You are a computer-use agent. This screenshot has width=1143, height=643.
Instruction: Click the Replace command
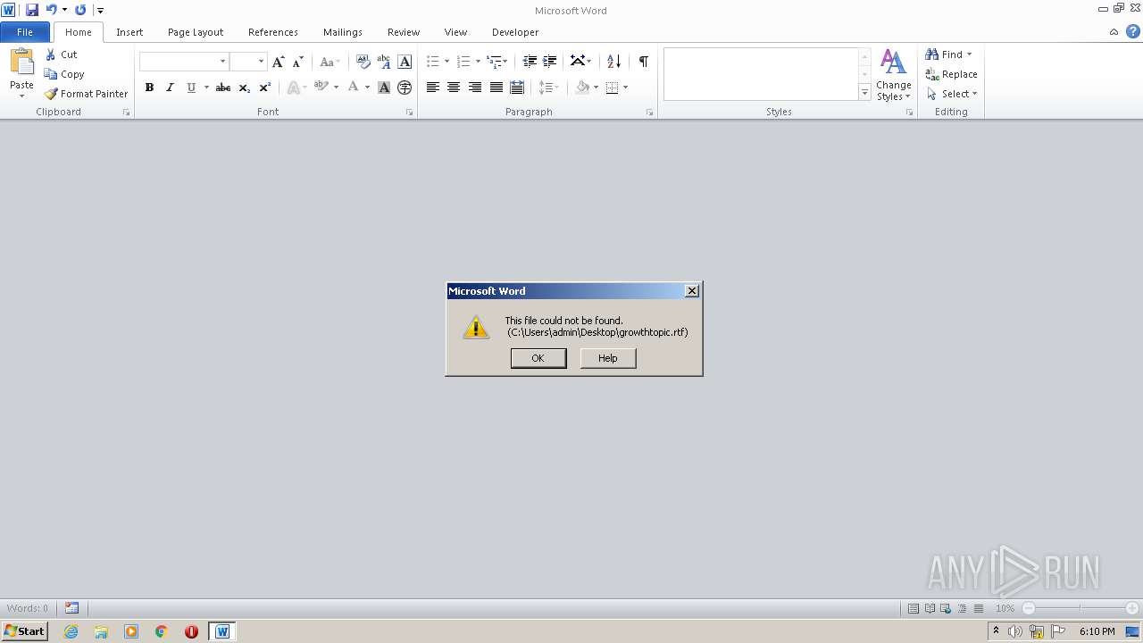point(952,74)
